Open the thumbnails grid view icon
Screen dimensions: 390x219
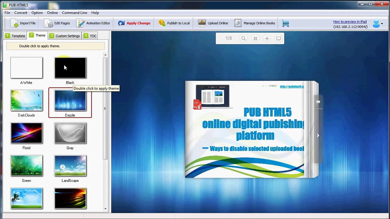click(255, 38)
